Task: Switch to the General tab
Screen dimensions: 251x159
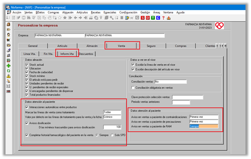Action: [33, 46]
